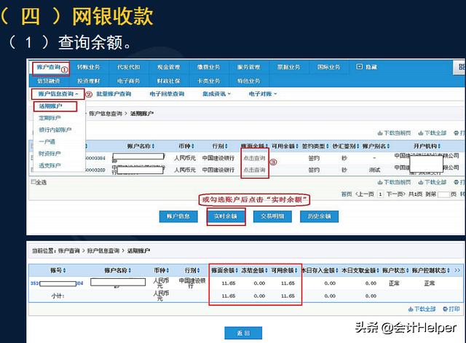The width and height of the screenshot is (466, 343).
Task: Open the 信贷融资 menu
Action: tap(49, 81)
